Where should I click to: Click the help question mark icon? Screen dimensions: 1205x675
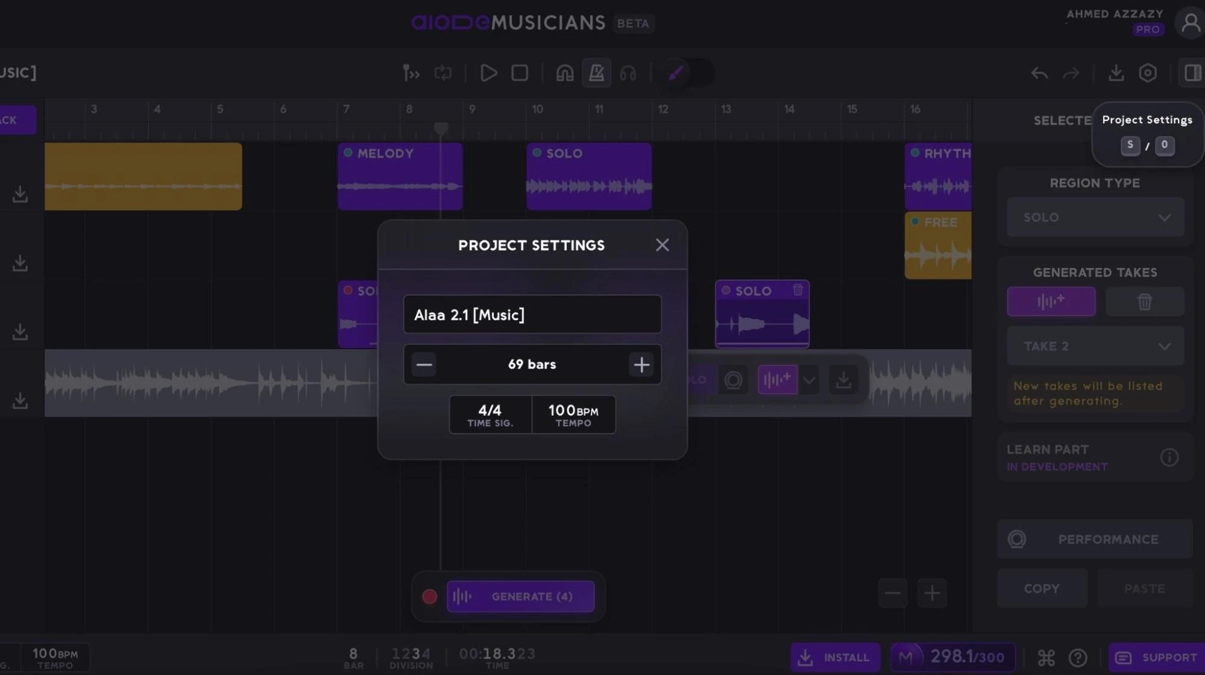click(x=1078, y=658)
